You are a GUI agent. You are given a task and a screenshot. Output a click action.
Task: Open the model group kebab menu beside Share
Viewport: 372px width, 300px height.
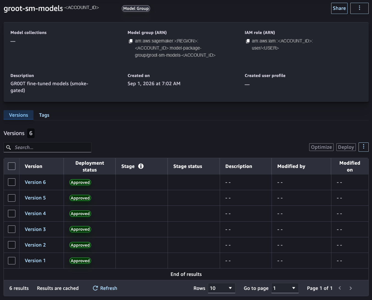click(x=359, y=8)
